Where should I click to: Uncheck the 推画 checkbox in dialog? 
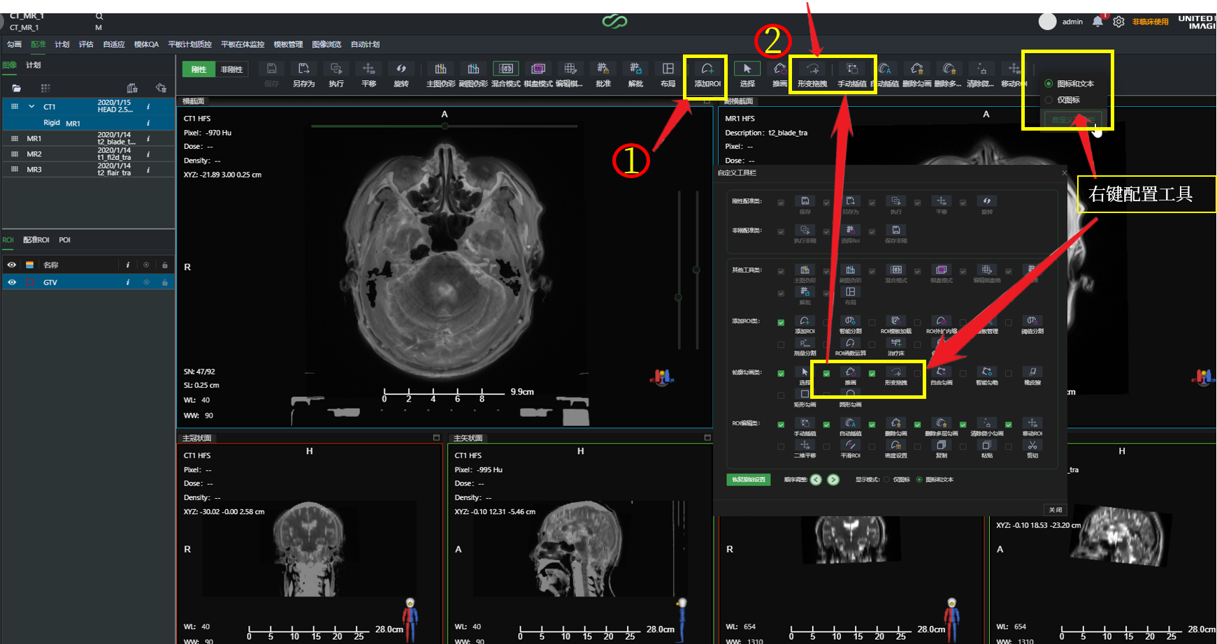(826, 374)
